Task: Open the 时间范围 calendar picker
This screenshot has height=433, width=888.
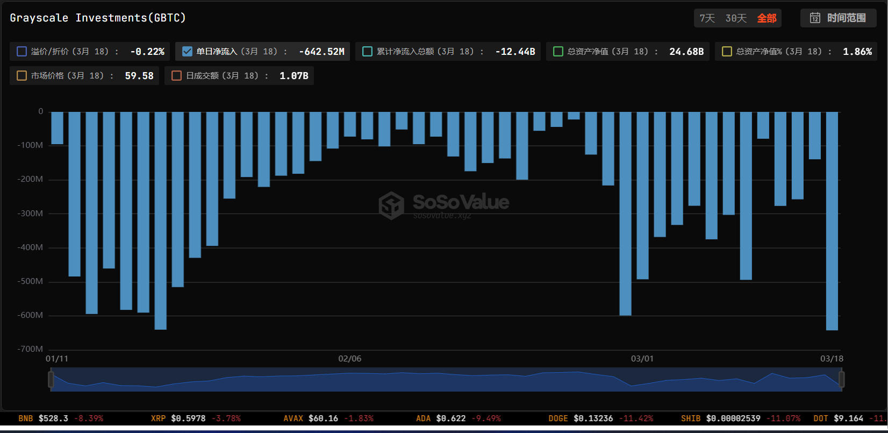Action: pyautogui.click(x=815, y=18)
